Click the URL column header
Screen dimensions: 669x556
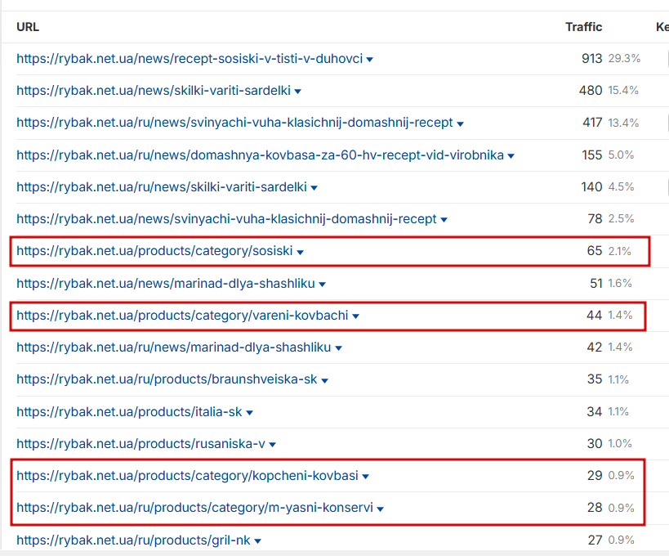(x=28, y=27)
